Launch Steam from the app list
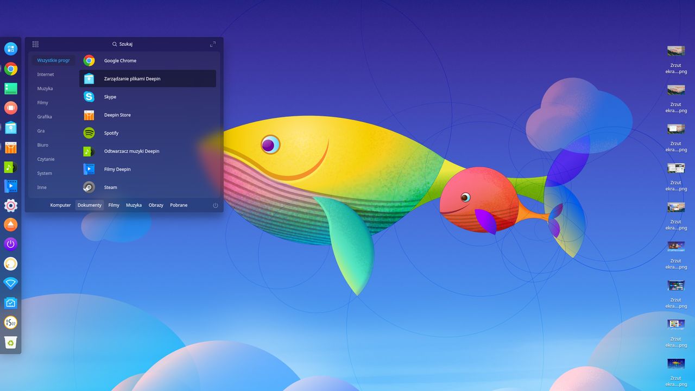Screen dimensions: 695x391 tap(148, 187)
